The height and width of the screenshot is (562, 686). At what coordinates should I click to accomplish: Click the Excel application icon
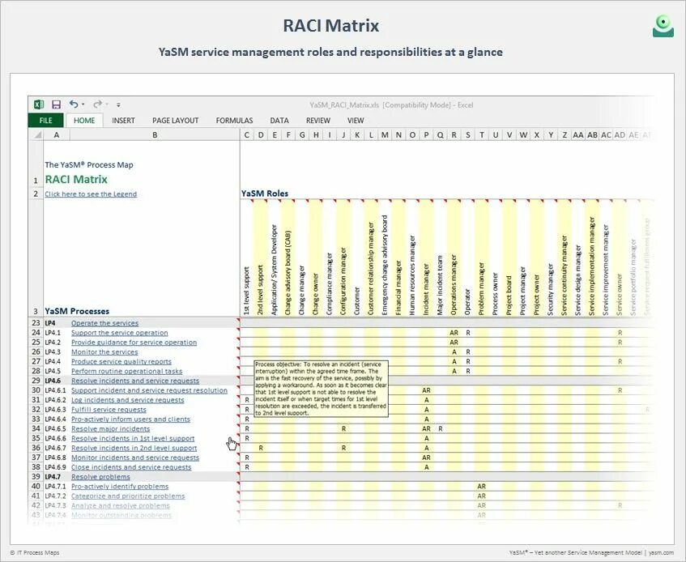[x=39, y=104]
